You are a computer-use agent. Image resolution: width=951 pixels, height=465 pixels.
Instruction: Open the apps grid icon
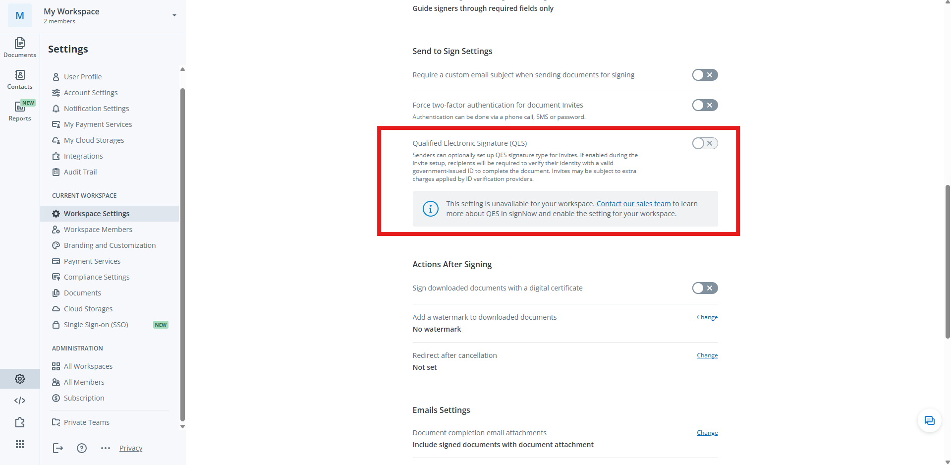click(20, 444)
